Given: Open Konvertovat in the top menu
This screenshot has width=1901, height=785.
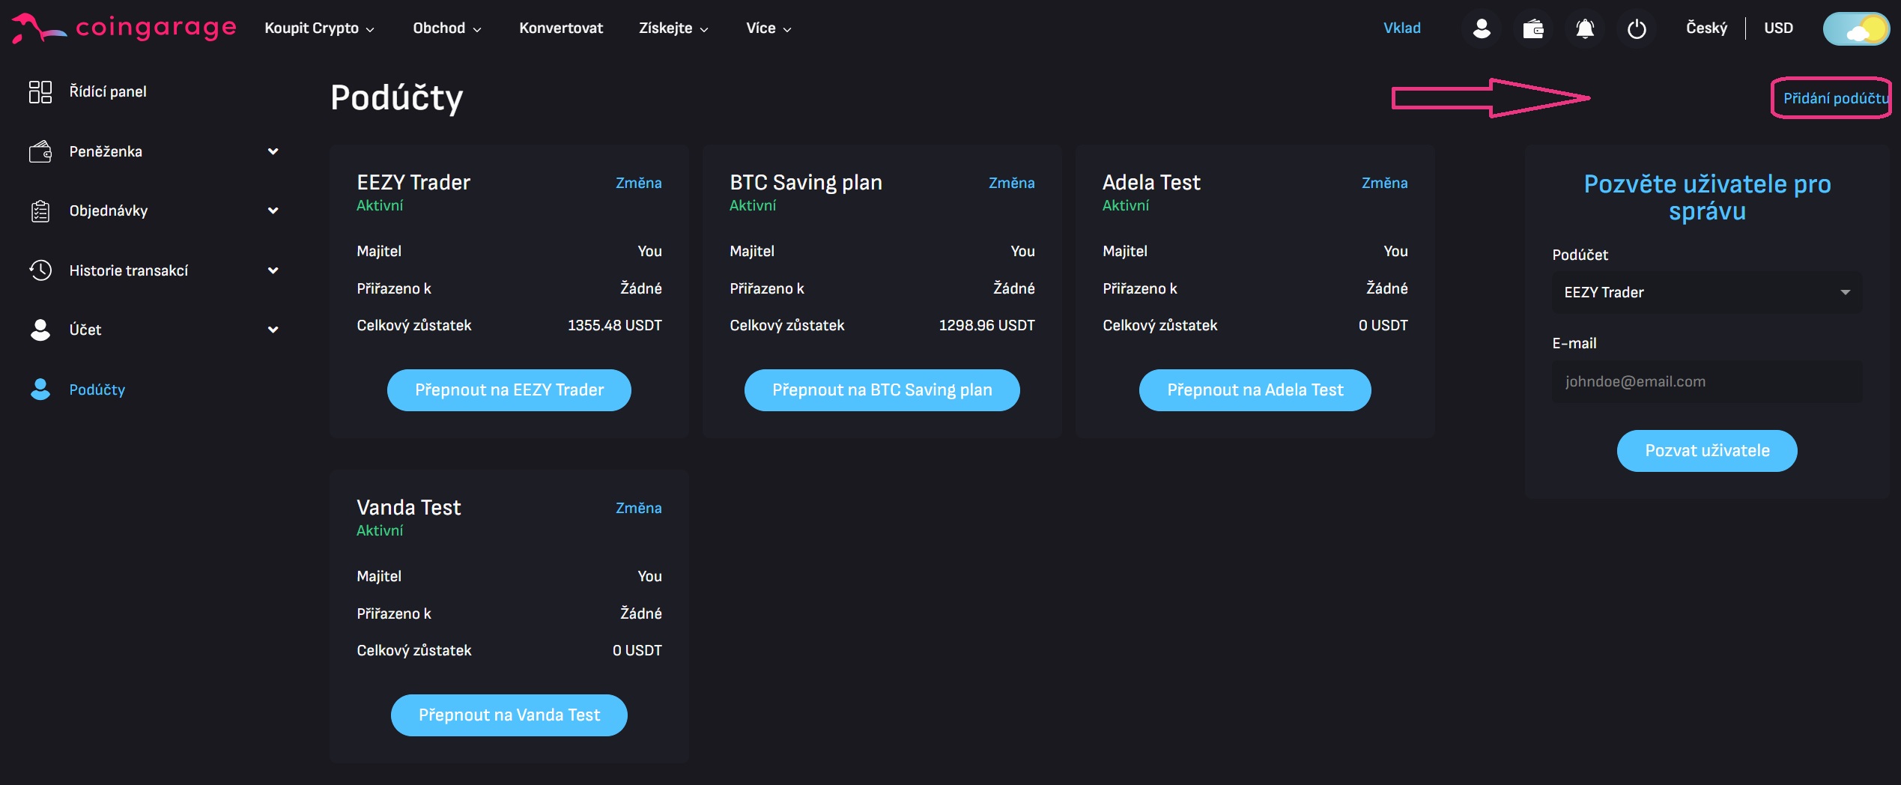Looking at the screenshot, I should click(x=561, y=28).
